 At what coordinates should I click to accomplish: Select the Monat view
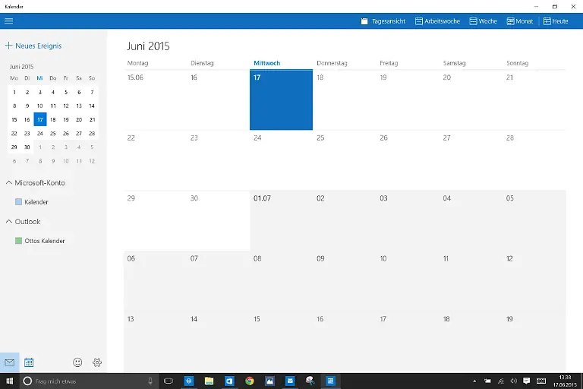[519, 21]
